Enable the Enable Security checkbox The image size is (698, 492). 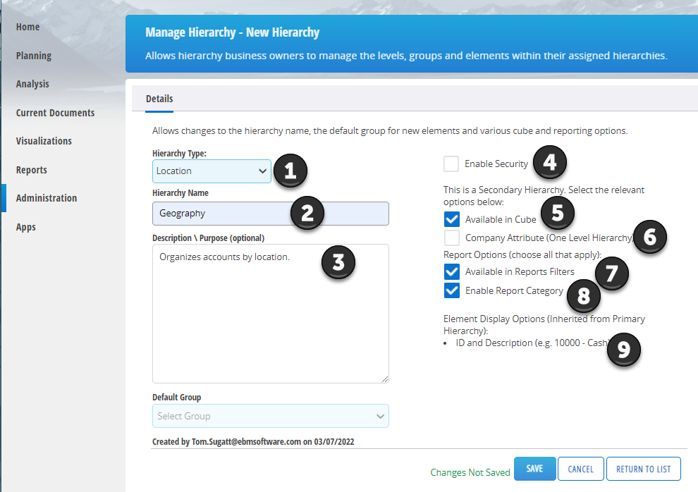point(451,164)
